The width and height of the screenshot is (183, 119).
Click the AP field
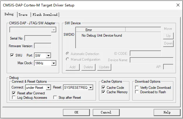(168, 67)
